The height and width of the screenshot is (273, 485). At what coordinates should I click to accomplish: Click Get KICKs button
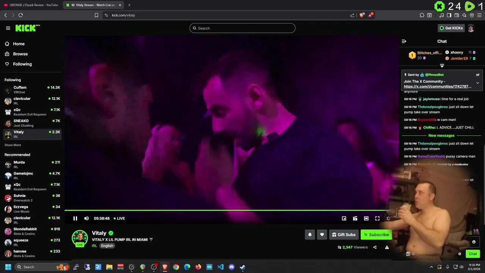[451, 28]
